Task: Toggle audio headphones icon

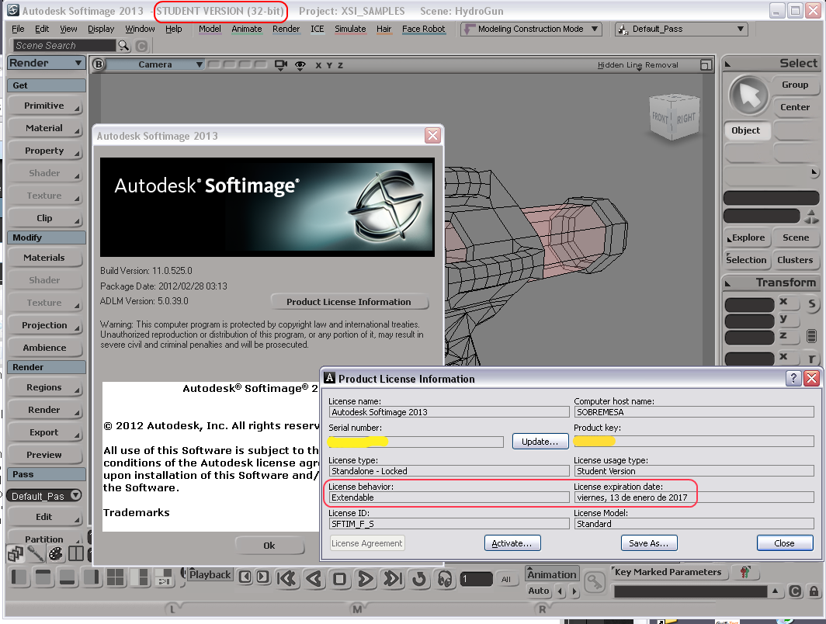Action: click(x=445, y=579)
